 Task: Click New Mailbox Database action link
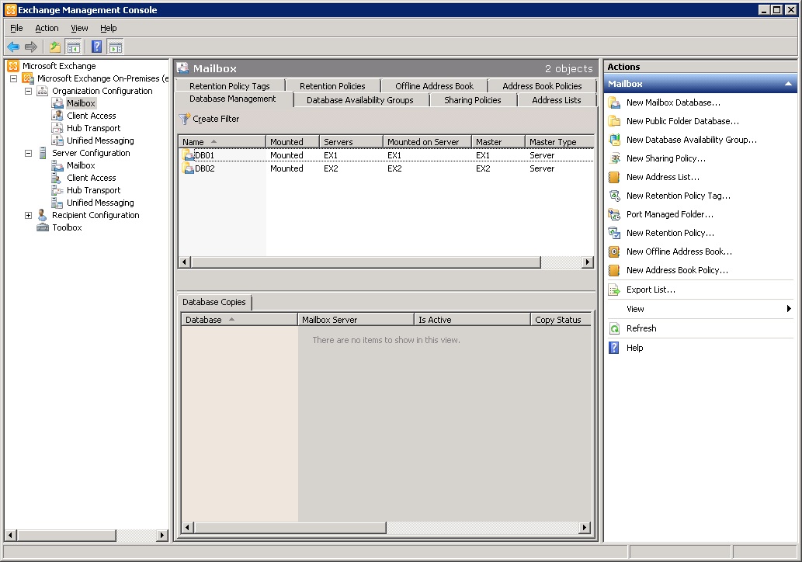[673, 102]
